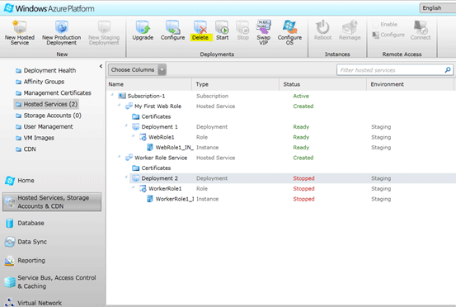
Task: Click the Active status of Subscription-1
Action: click(301, 96)
